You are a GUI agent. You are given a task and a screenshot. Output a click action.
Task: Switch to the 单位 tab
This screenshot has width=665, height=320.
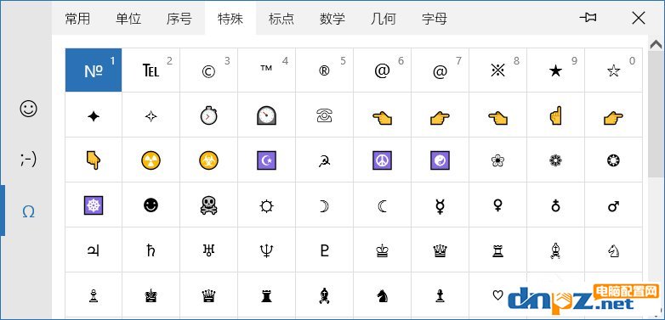coord(128,19)
